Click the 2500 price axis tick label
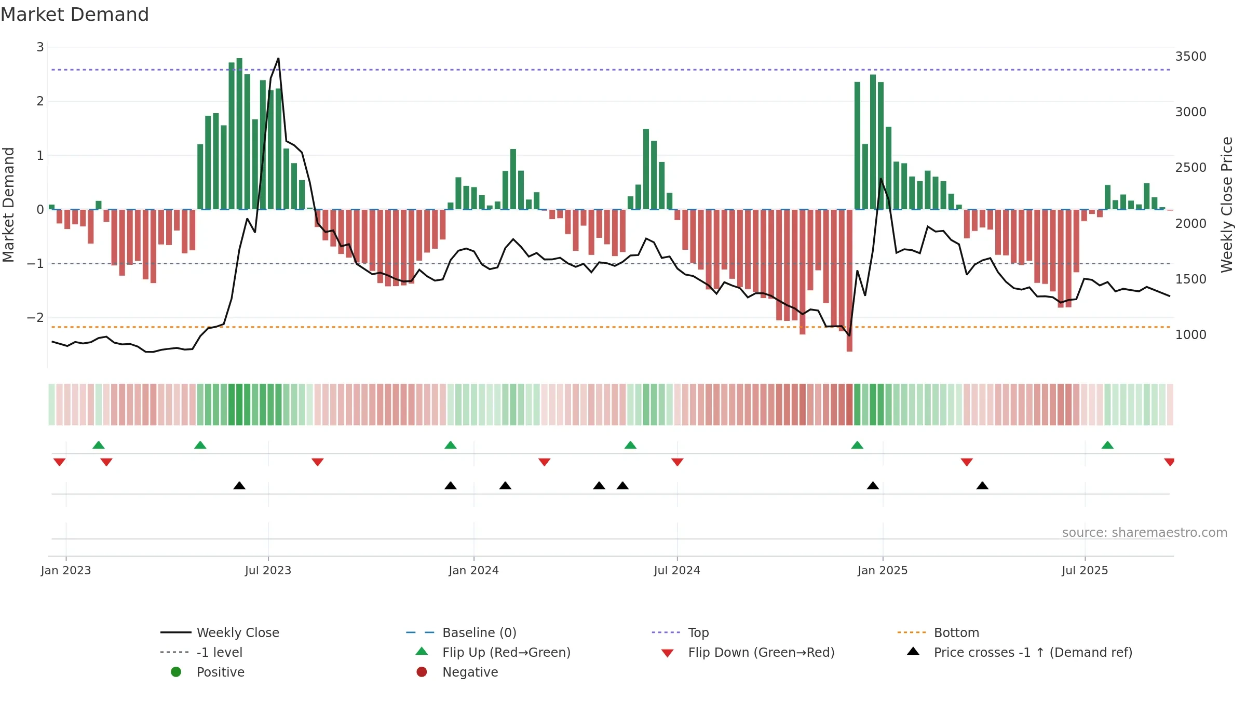Image resolution: width=1246 pixels, height=701 pixels. click(x=1191, y=167)
